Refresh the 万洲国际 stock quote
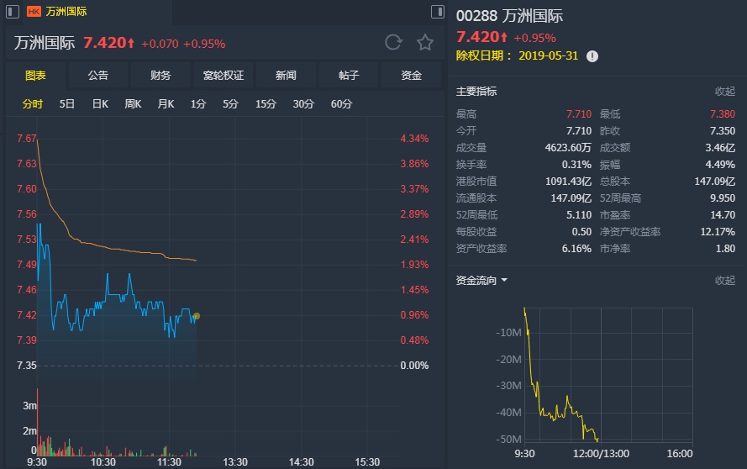Viewport: 747px width, 469px height. point(393,43)
